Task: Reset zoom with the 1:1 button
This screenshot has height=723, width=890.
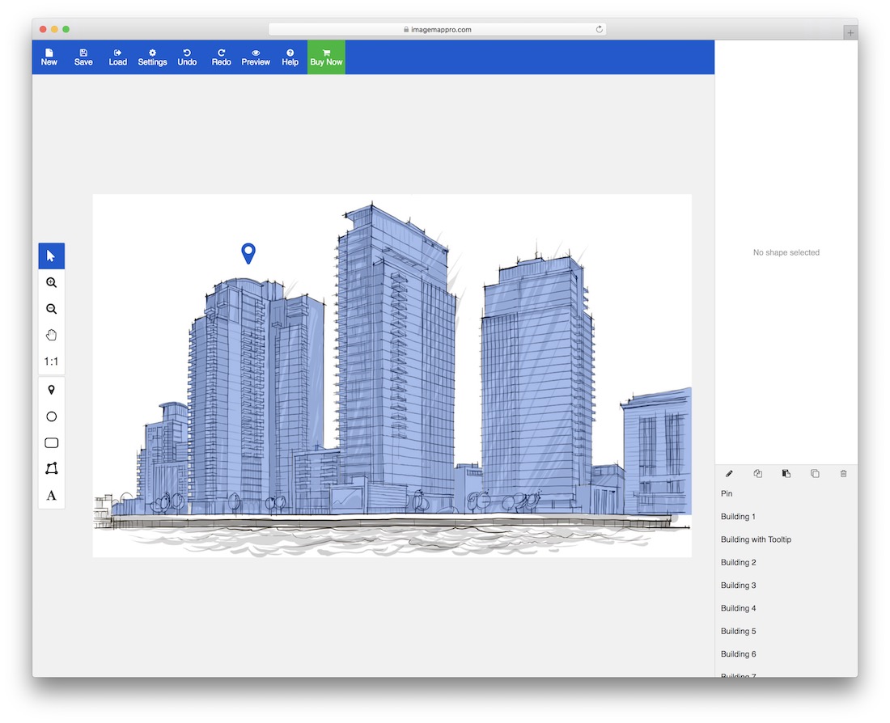Action: [x=51, y=361]
